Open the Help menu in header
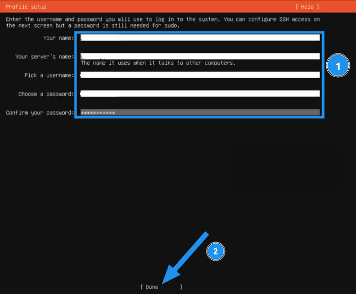Screen dimensions: 356x294 [307, 7]
